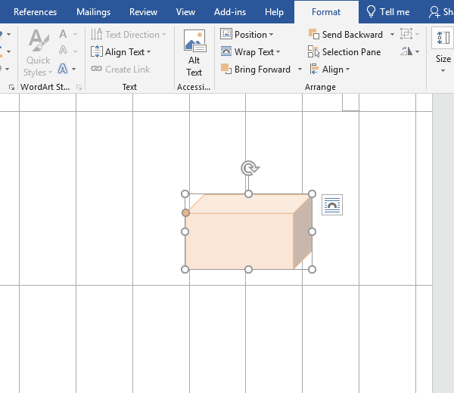Click the Wrap Text icon
The width and height of the screenshot is (454, 393).
226,51
